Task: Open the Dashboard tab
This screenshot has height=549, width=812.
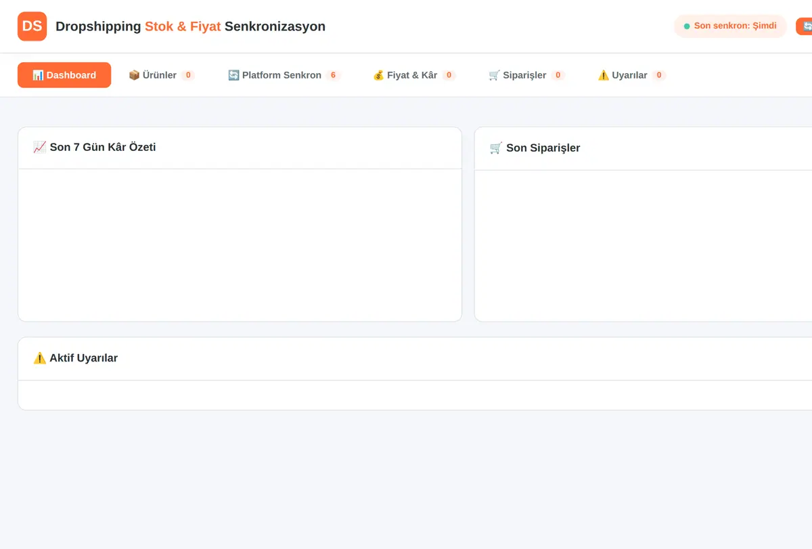Action: coord(64,75)
